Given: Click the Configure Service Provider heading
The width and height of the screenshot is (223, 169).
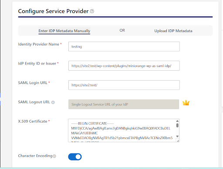Looking at the screenshot, I should (x=53, y=11).
